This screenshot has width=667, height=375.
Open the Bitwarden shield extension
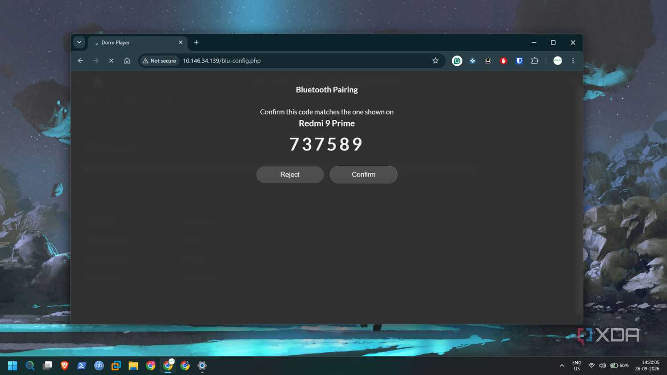(519, 61)
